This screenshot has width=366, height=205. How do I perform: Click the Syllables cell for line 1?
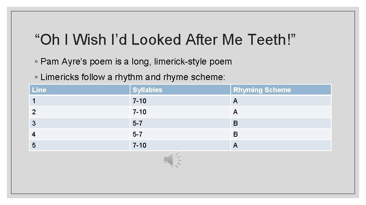pos(180,101)
